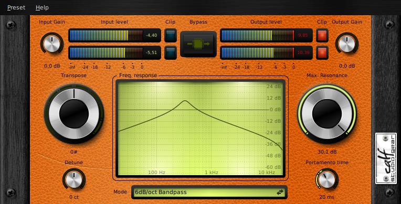Click the Detune knob
The width and height of the screenshot is (401, 204).
(74, 179)
